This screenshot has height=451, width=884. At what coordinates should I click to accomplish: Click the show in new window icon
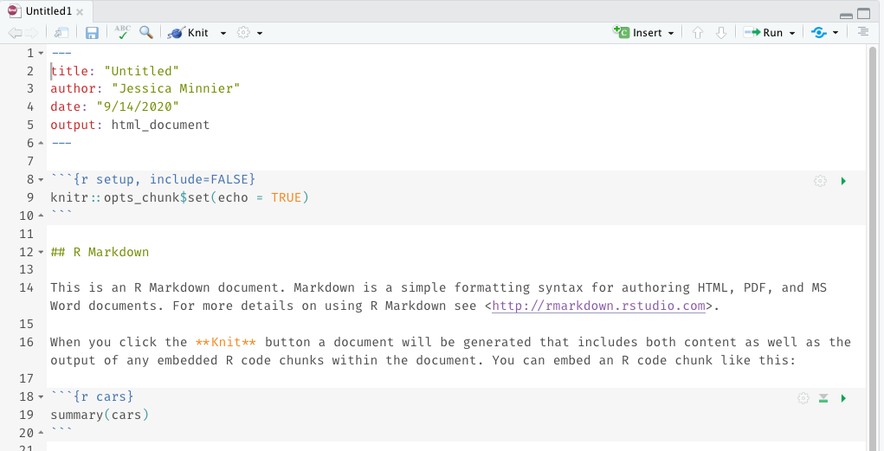tap(61, 33)
